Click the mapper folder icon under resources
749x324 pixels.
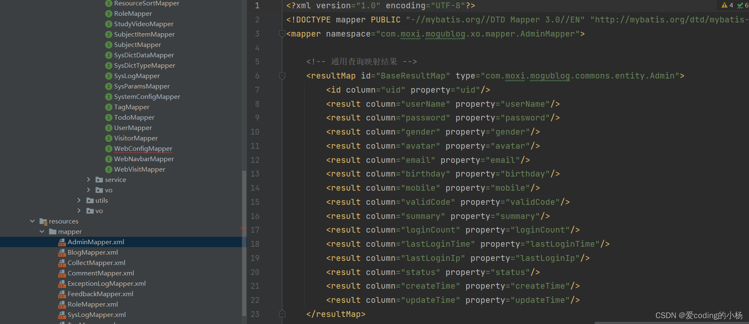(53, 232)
